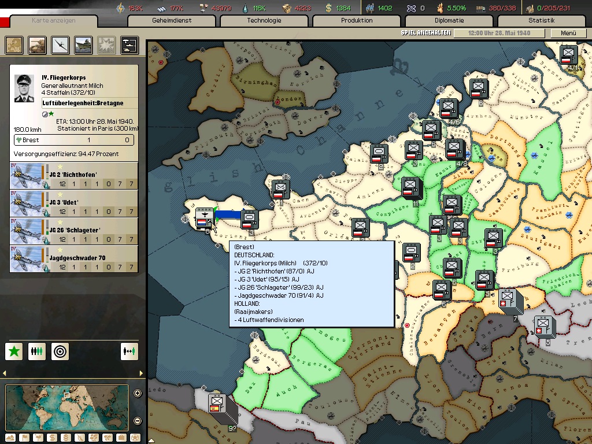The width and height of the screenshot is (592, 444).
Task: Open the Technologie tab
Action: [x=264, y=21]
